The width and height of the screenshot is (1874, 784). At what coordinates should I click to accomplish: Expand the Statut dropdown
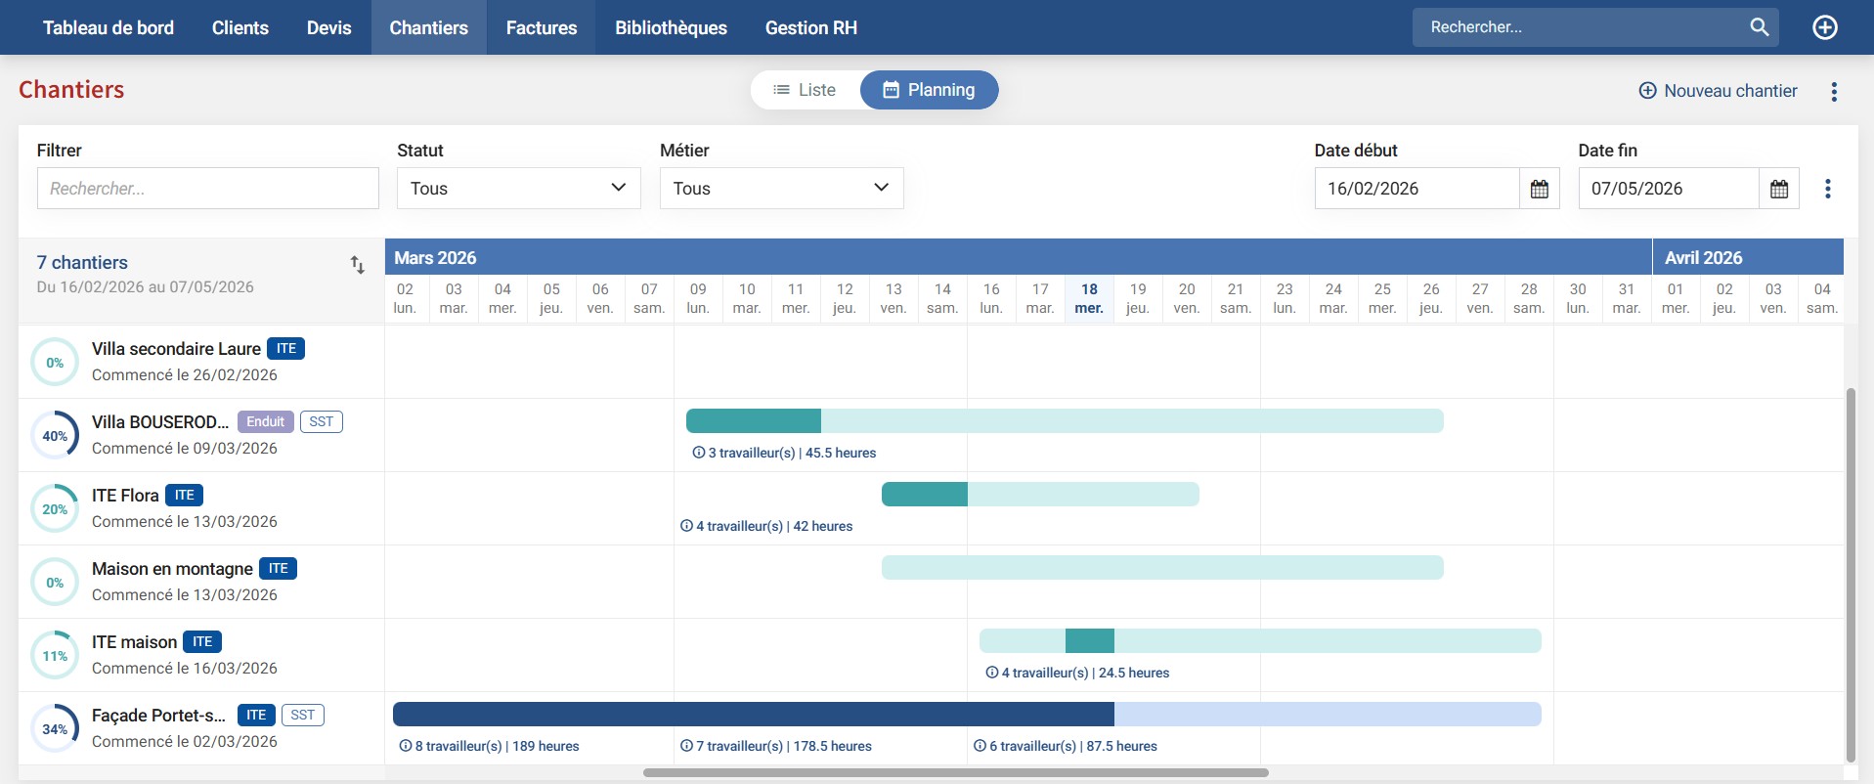pyautogui.click(x=518, y=189)
